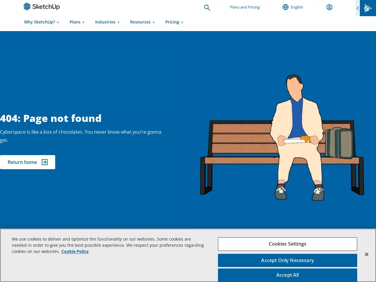Open the Cookie Policy link
The image size is (376, 282).
click(75, 251)
